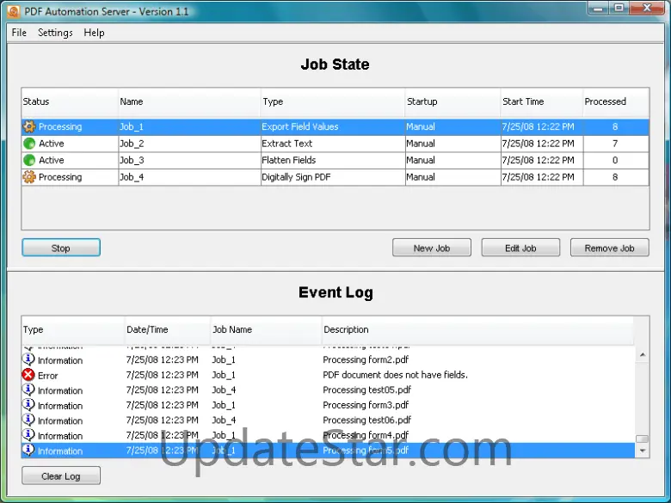Screen dimensions: 671x503
Task: Click the Event Log scrollbar thumb
Action: [643, 439]
